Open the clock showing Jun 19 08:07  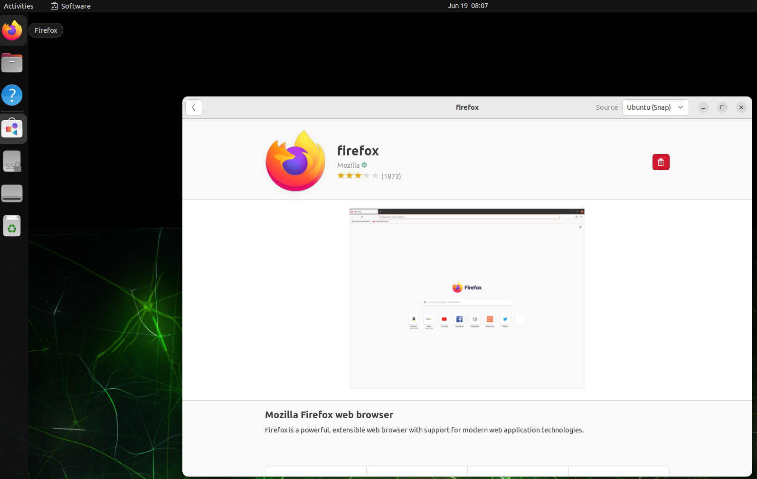pyautogui.click(x=468, y=6)
